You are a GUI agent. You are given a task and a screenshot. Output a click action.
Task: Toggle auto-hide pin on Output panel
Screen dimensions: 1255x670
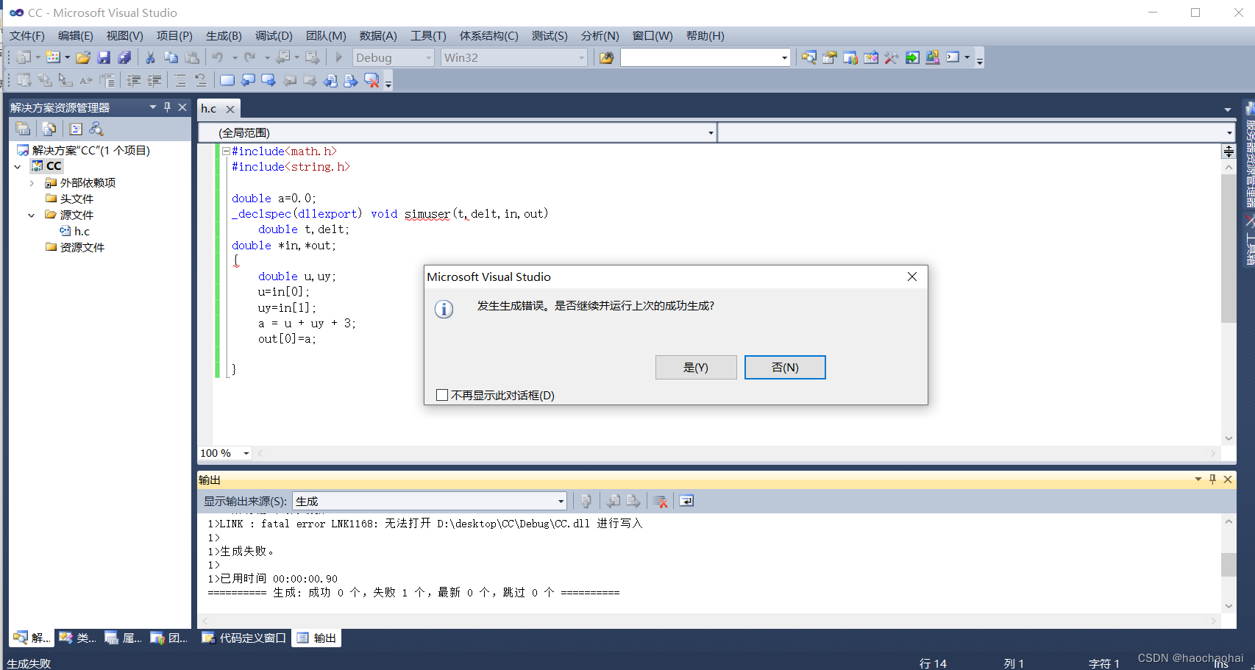[1213, 480]
